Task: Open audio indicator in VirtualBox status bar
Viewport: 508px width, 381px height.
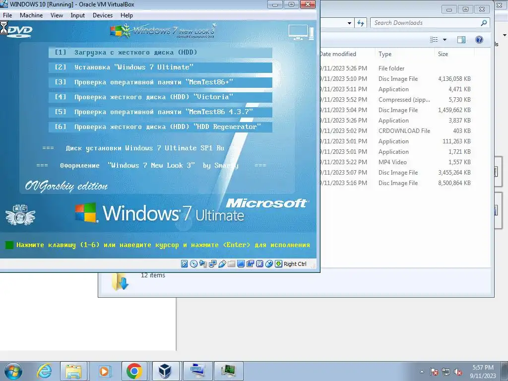Action: 203,264
